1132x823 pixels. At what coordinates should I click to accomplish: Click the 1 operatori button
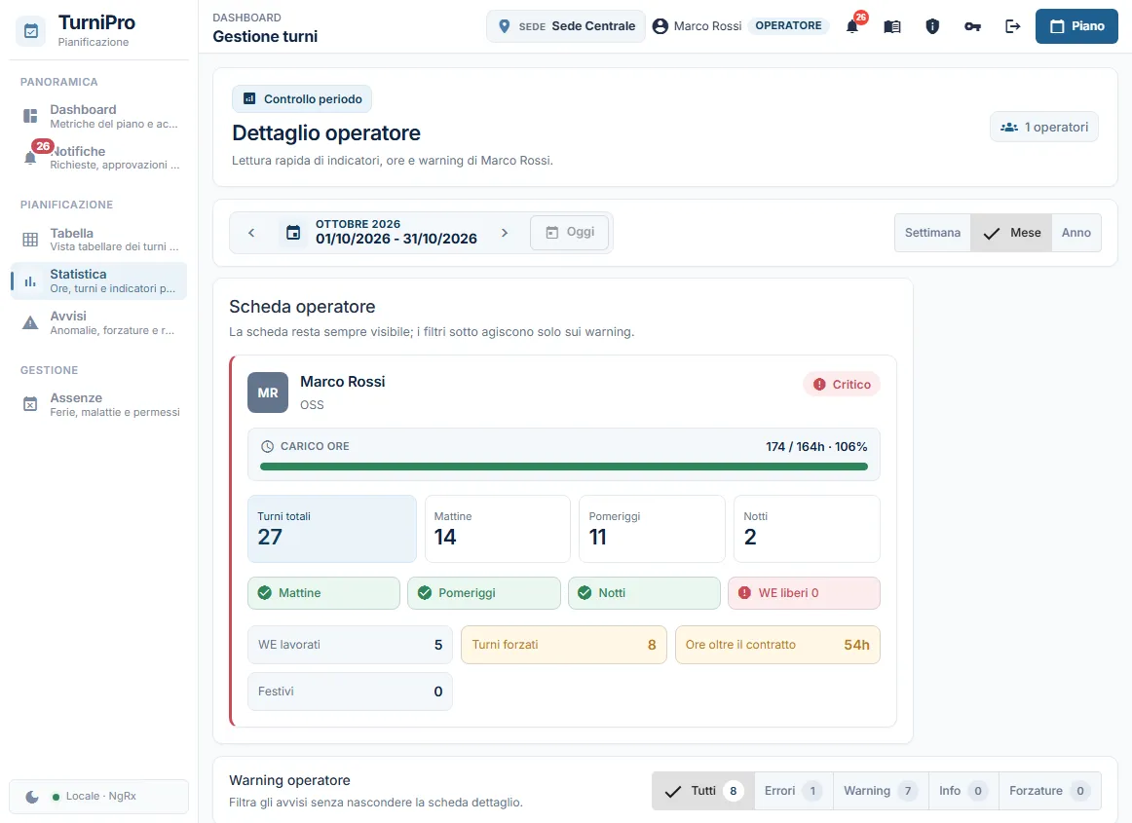point(1044,127)
